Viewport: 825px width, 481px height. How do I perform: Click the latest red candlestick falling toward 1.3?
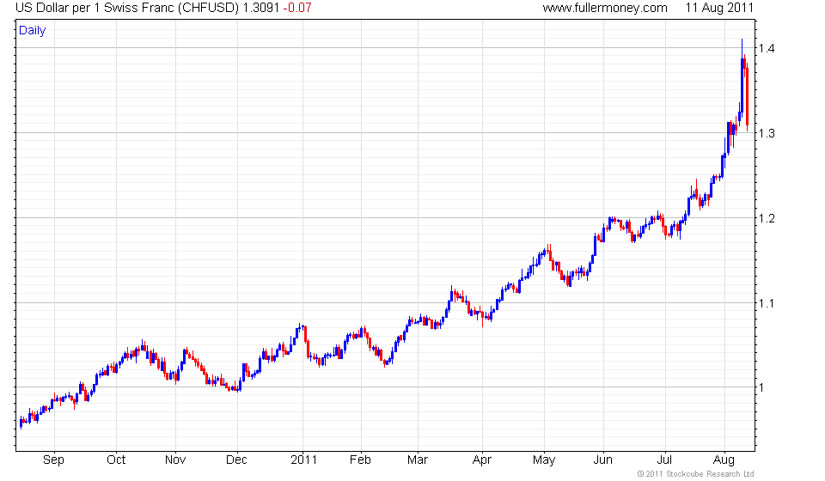pos(747,97)
